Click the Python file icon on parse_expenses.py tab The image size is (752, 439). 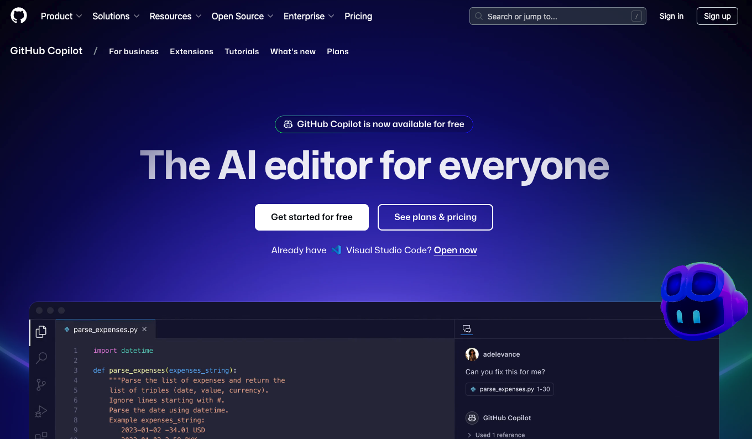pyautogui.click(x=67, y=330)
